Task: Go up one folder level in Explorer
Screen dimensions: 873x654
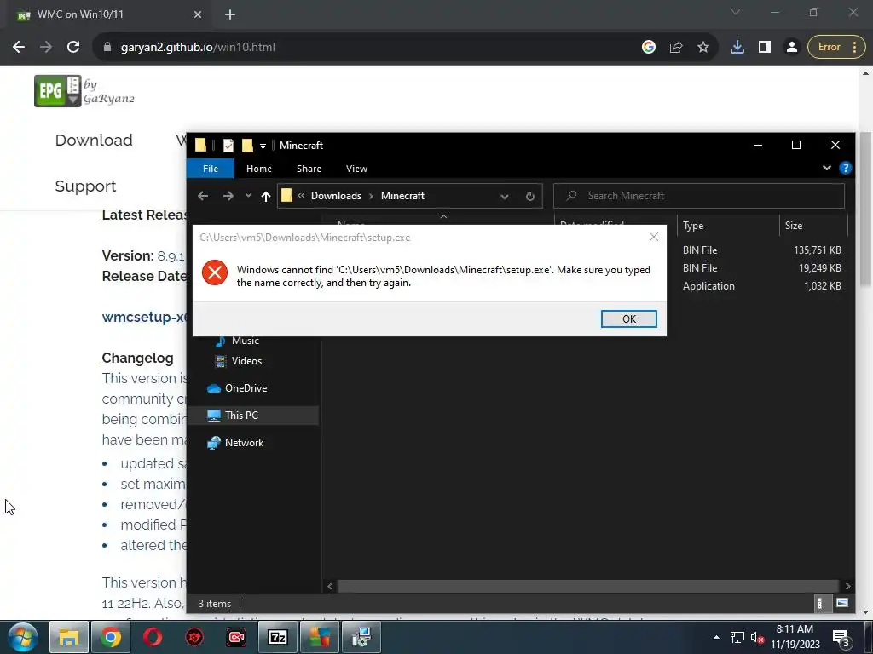Action: point(266,196)
